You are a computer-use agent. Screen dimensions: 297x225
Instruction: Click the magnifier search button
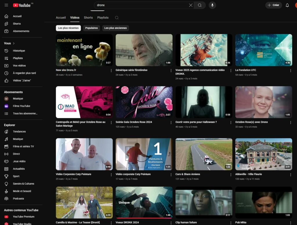[200, 5]
